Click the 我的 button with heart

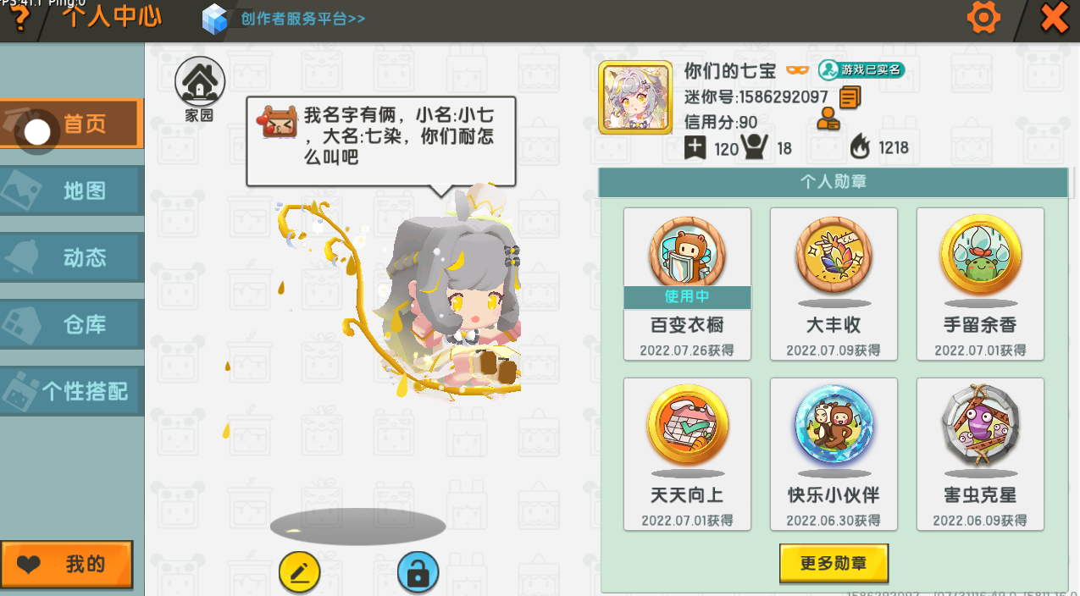coord(67,565)
